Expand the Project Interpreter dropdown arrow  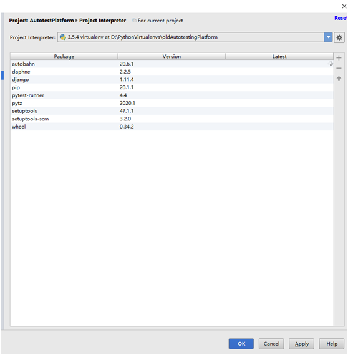click(x=328, y=37)
